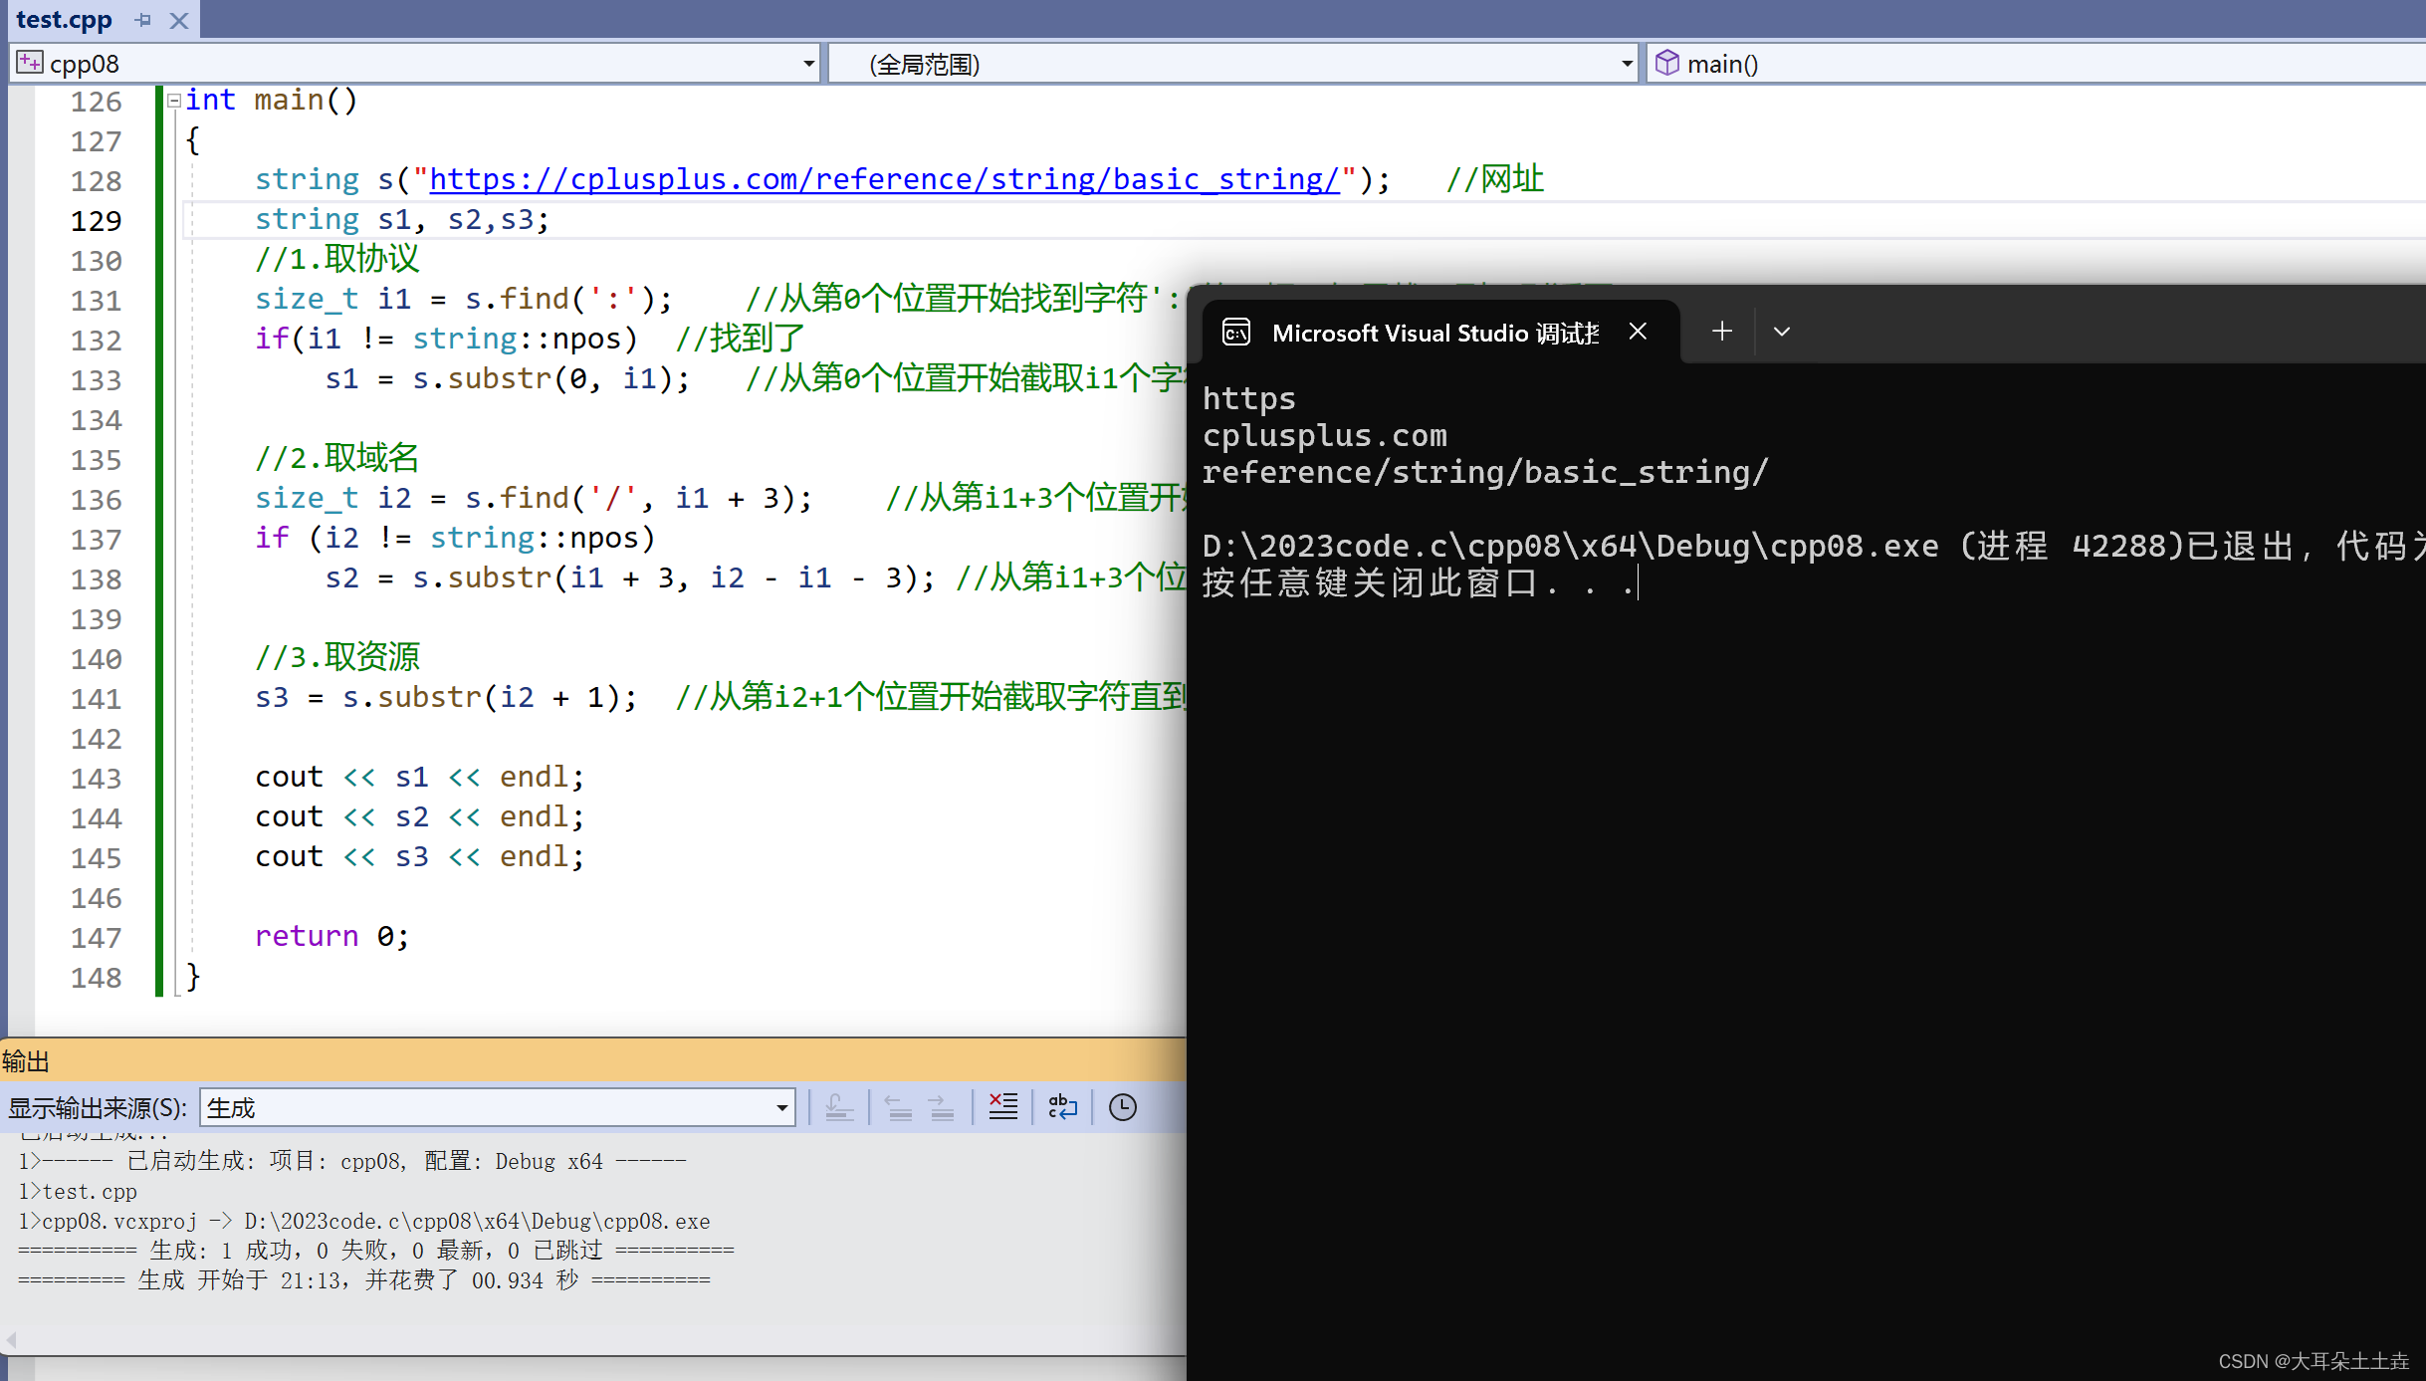The height and width of the screenshot is (1381, 2426).
Task: Open the global scope (全局范围) dropdown
Action: click(1627, 64)
